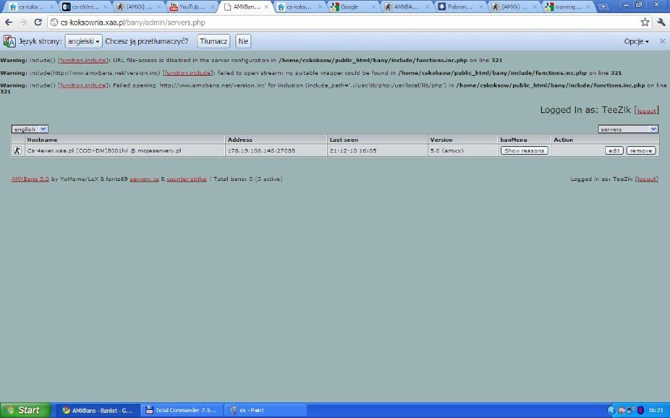Viewport: 670px width, 418px height.
Task: Close the cs-eXtre... tab
Action: point(105,7)
